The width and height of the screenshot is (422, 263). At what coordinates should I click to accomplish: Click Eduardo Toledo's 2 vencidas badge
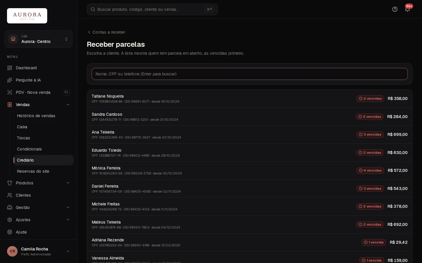point(370,153)
